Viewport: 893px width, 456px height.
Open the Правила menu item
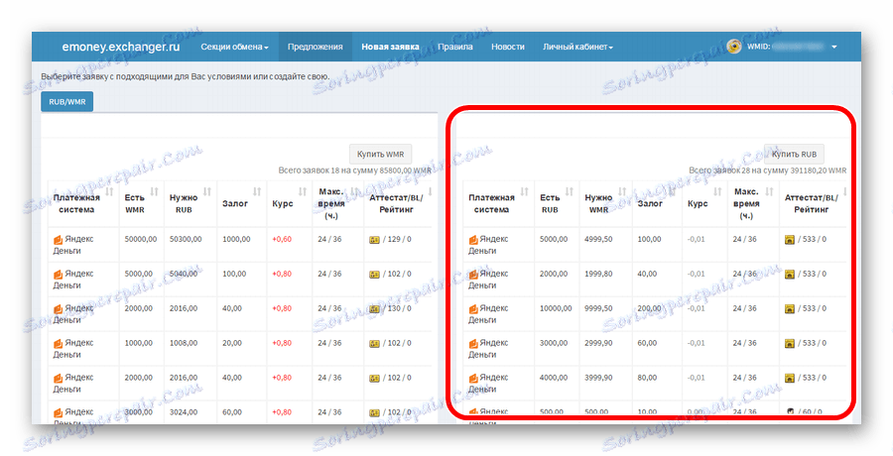[455, 47]
